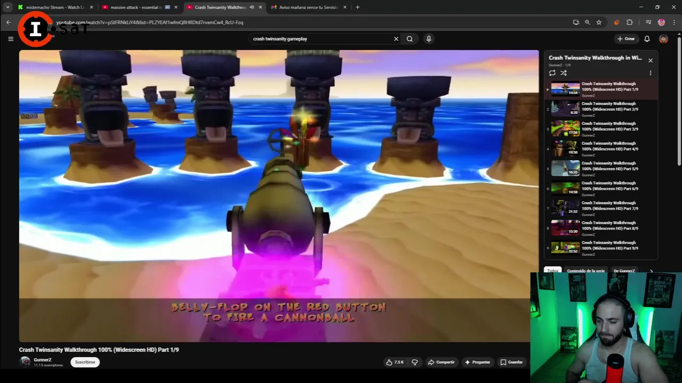Viewport: 682px width, 383px height.
Task: Open the Chrome three-dot menu
Action: [673, 22]
